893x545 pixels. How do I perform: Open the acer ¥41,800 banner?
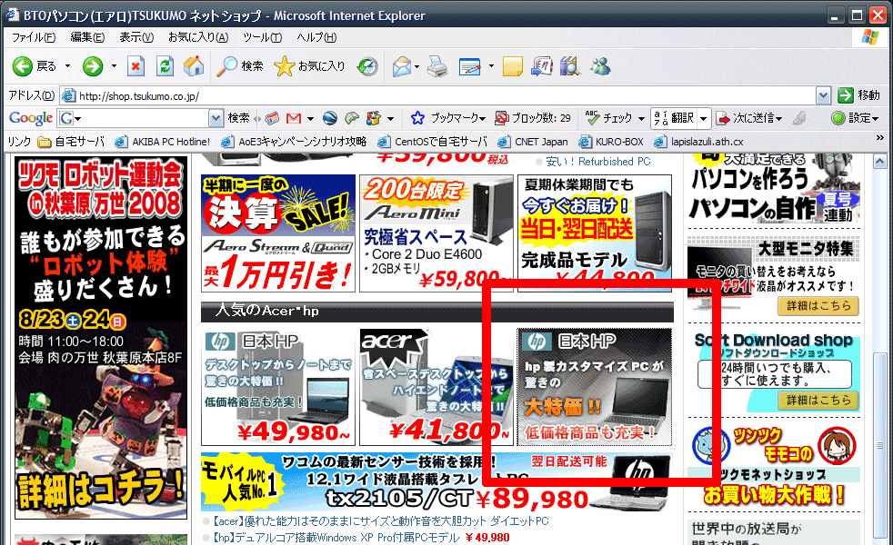[436, 387]
